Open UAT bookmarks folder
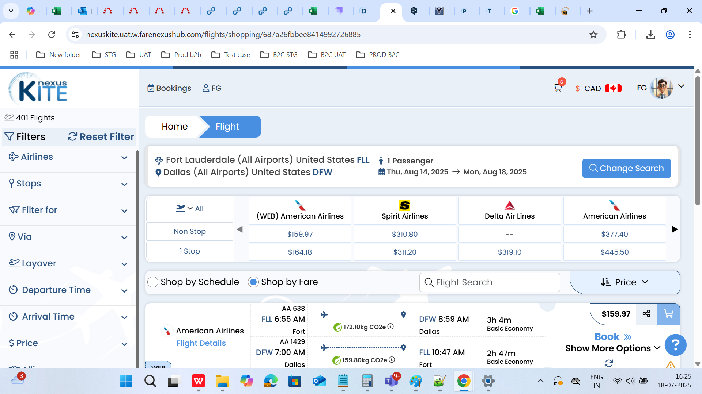Screen dimensions: 702x394 pyautogui.click(x=139, y=55)
